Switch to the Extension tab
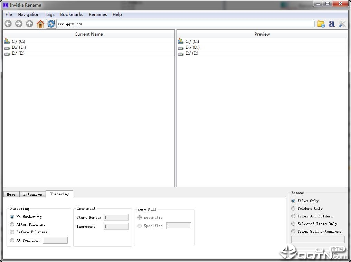351x262 pixels. [33, 194]
